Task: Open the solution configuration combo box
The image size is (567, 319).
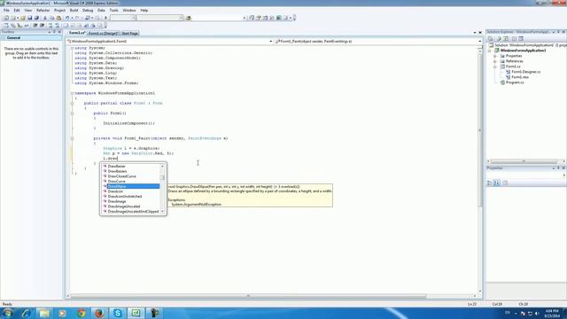Action: coord(123,18)
